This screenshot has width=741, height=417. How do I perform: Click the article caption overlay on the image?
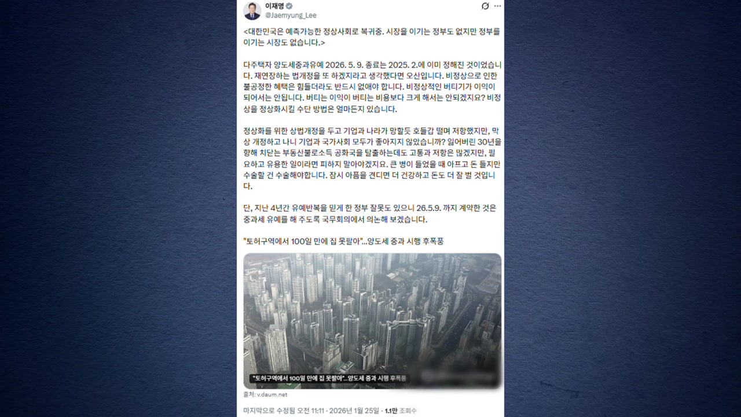328,378
